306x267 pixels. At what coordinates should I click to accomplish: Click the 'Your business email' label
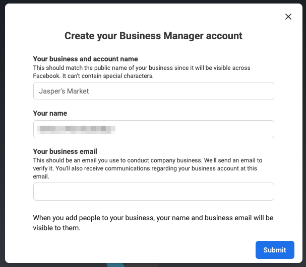[x=65, y=151]
